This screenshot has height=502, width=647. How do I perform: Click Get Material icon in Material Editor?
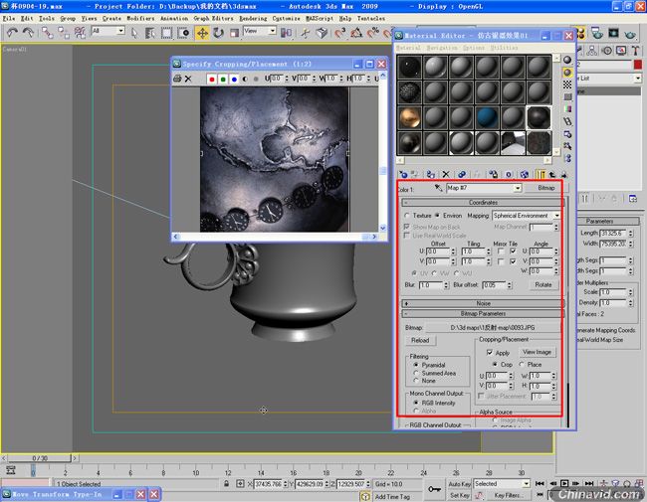(403, 174)
